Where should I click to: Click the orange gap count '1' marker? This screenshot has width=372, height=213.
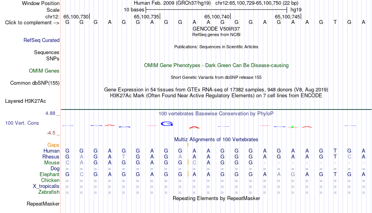188,145
